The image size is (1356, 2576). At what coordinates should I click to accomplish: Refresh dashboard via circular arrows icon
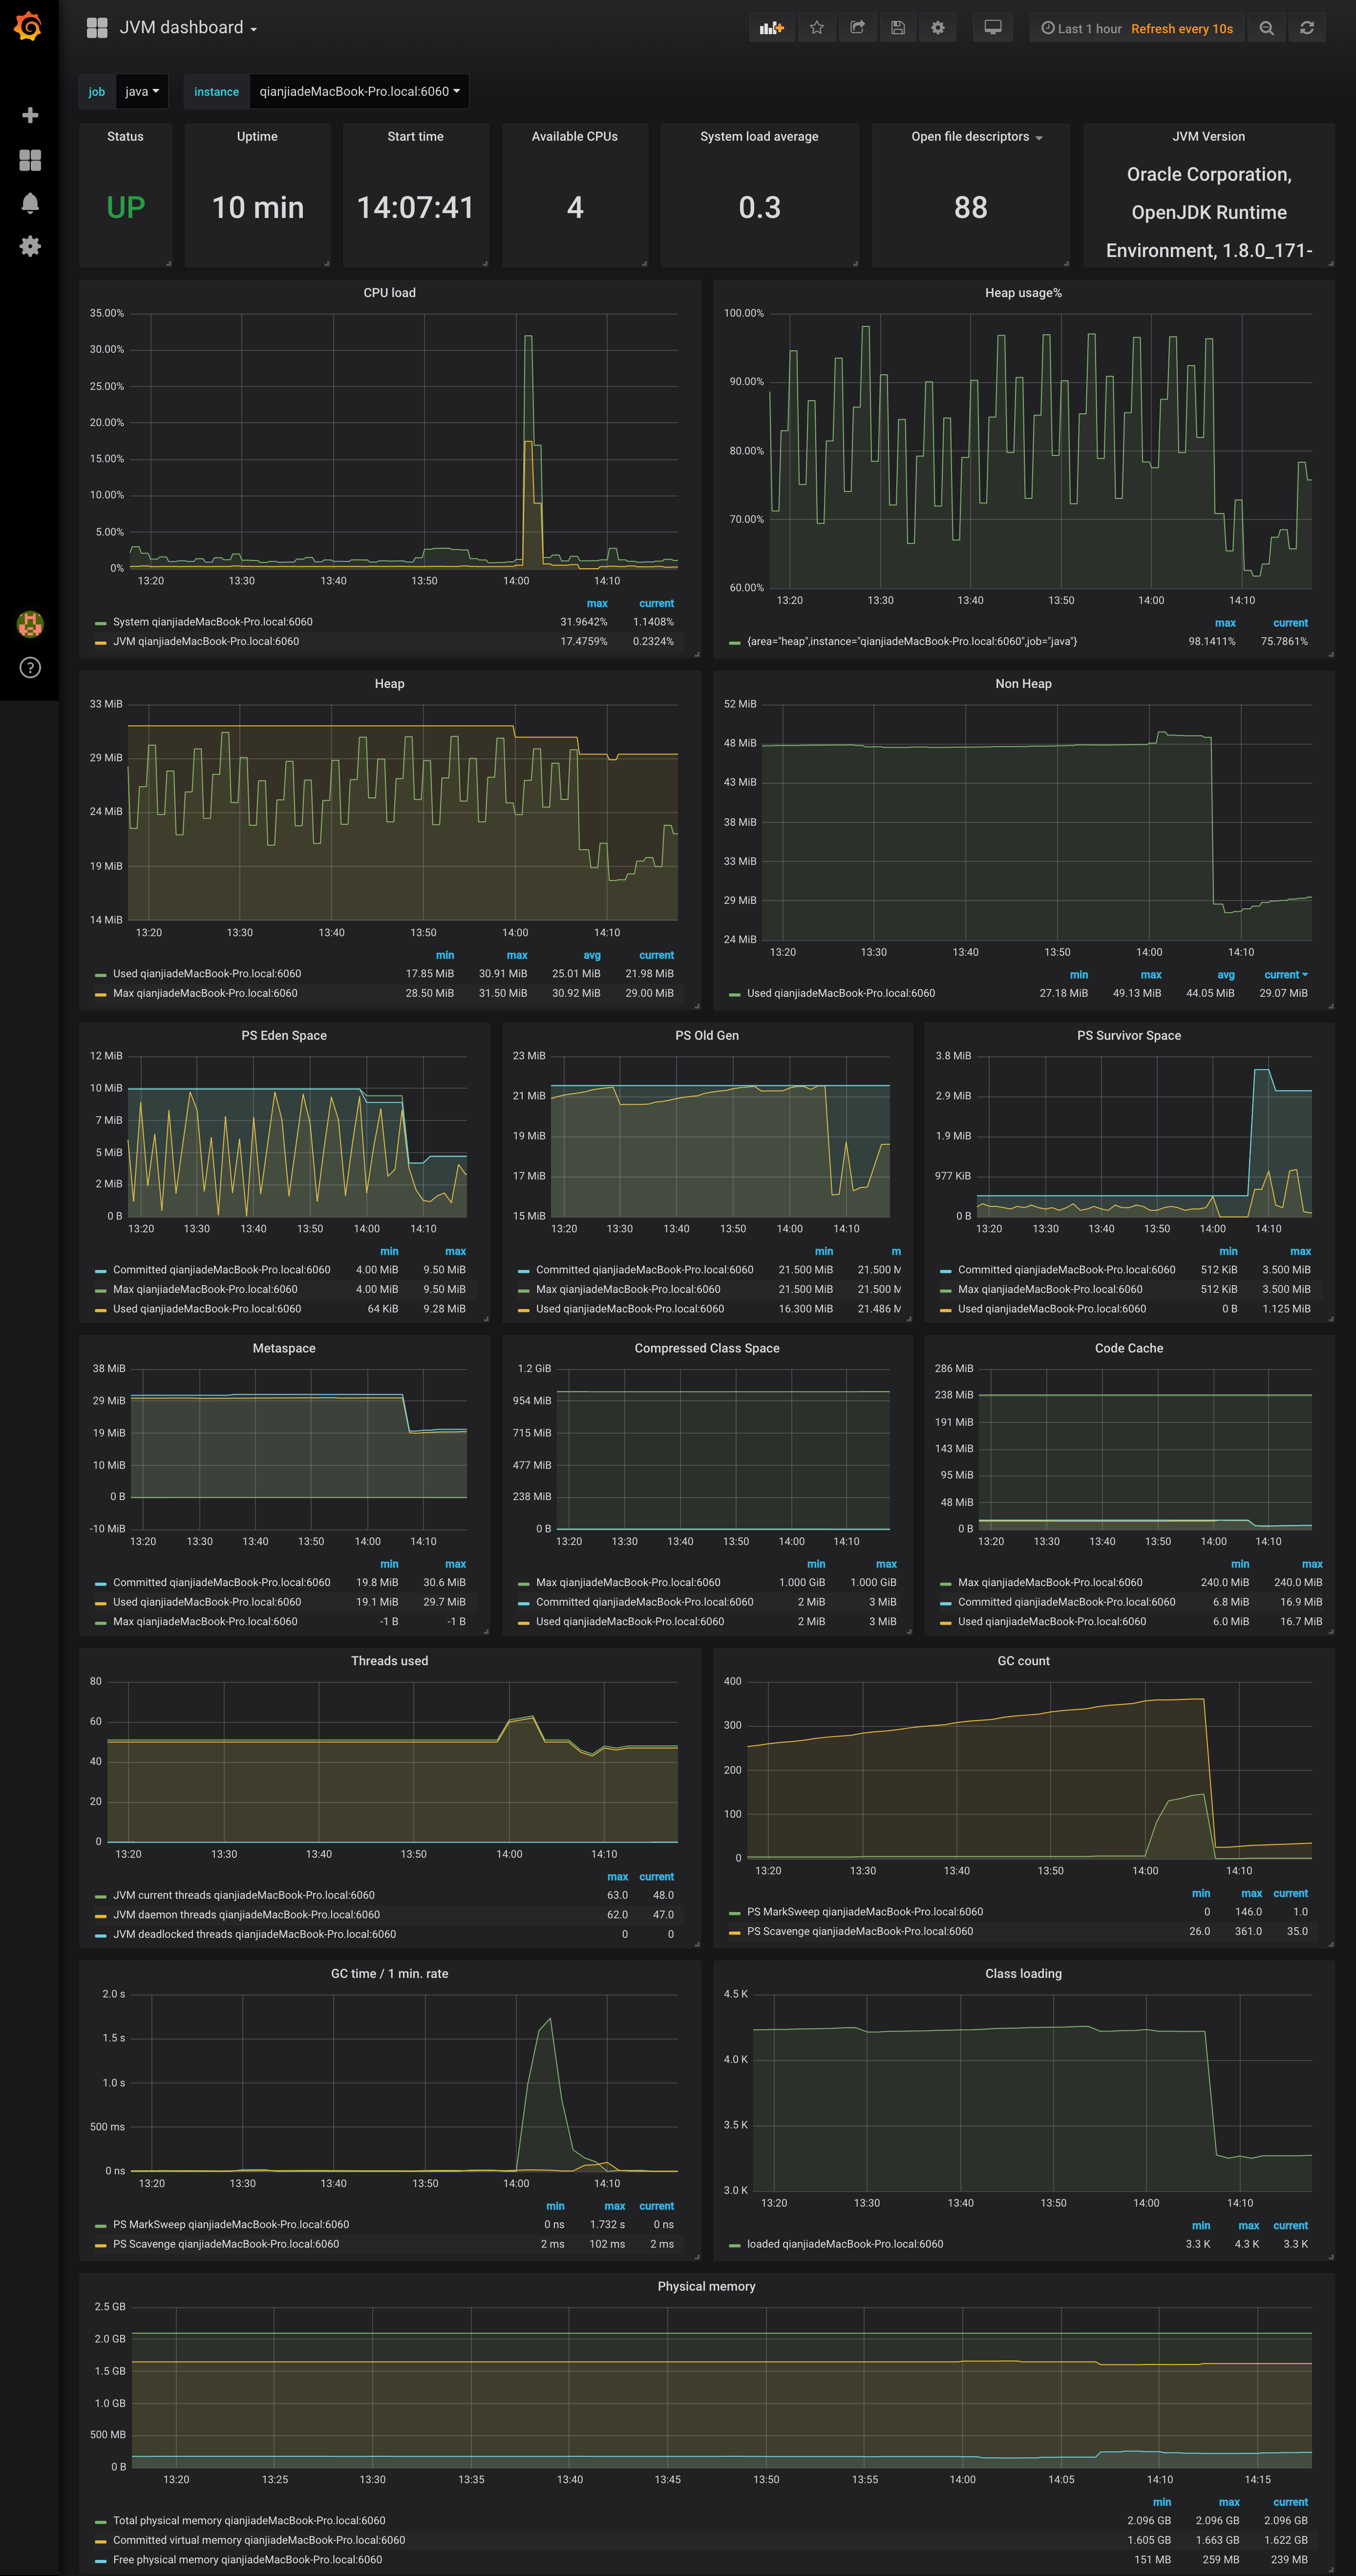click(1307, 28)
